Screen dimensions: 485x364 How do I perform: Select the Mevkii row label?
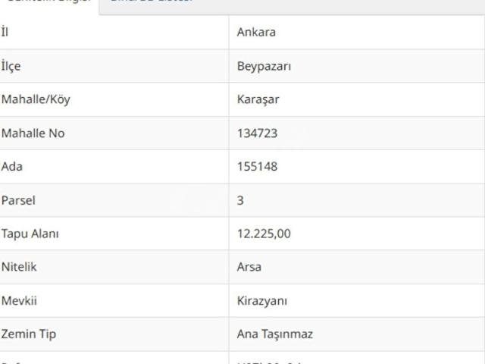click(x=20, y=300)
